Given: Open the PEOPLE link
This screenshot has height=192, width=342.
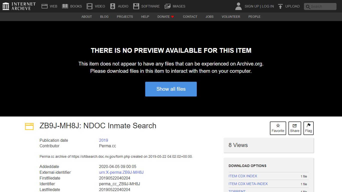Looking at the screenshot, I should click(254, 17).
